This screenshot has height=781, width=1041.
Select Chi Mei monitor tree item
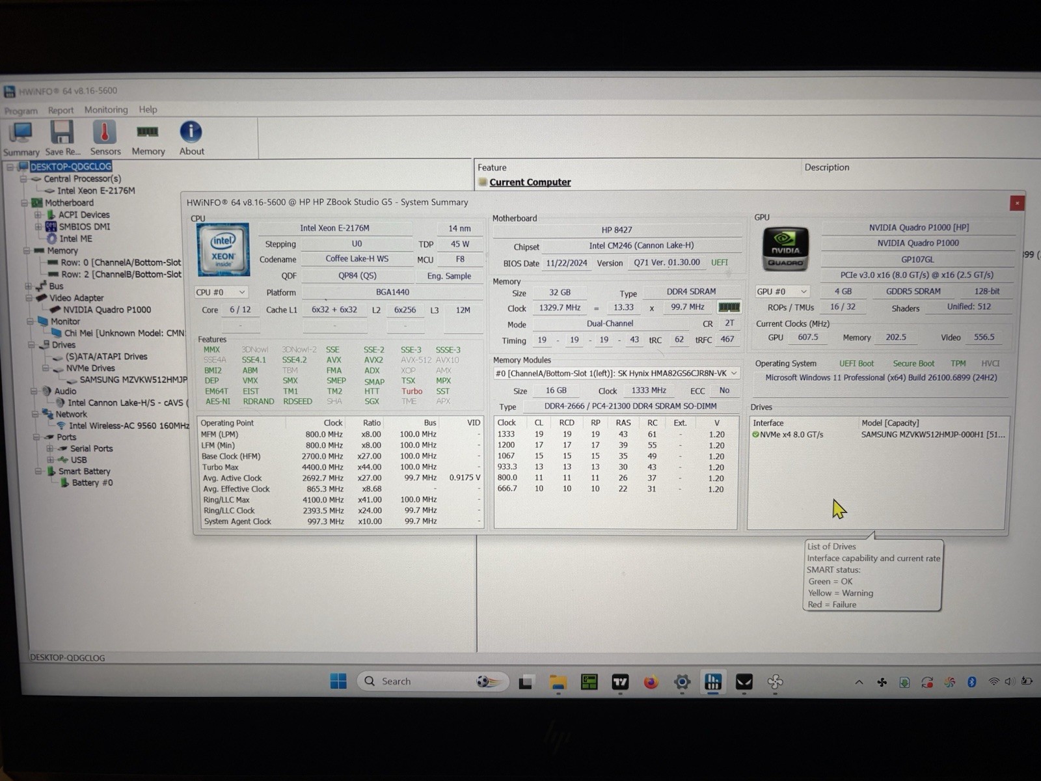124,333
